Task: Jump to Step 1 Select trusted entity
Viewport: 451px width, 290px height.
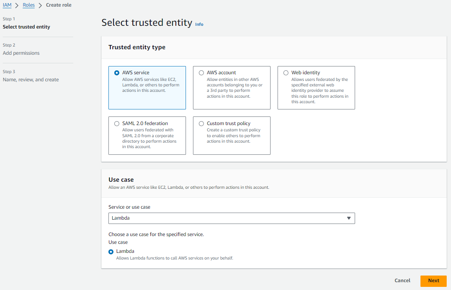Action: pyautogui.click(x=27, y=27)
